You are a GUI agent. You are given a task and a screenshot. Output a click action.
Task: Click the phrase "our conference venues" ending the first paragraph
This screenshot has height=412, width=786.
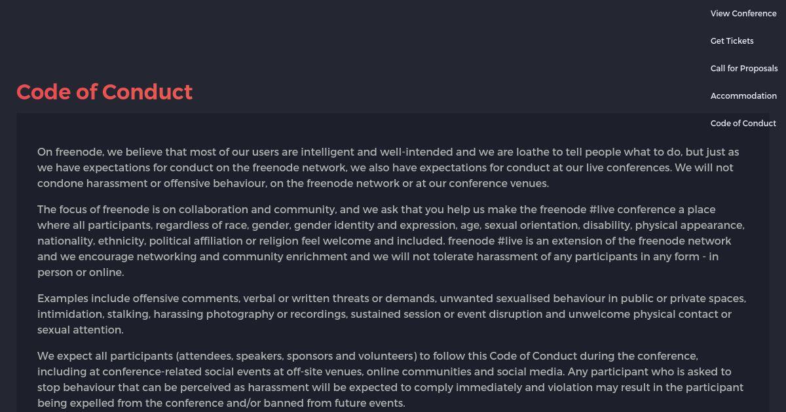(x=487, y=183)
